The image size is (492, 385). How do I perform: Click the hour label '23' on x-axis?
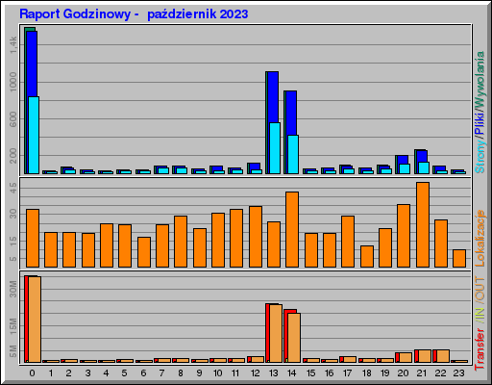pos(459,373)
